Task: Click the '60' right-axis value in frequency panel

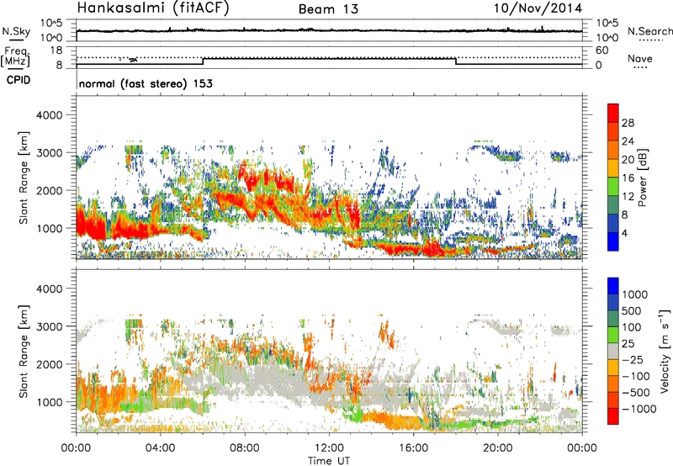Action: click(x=601, y=50)
